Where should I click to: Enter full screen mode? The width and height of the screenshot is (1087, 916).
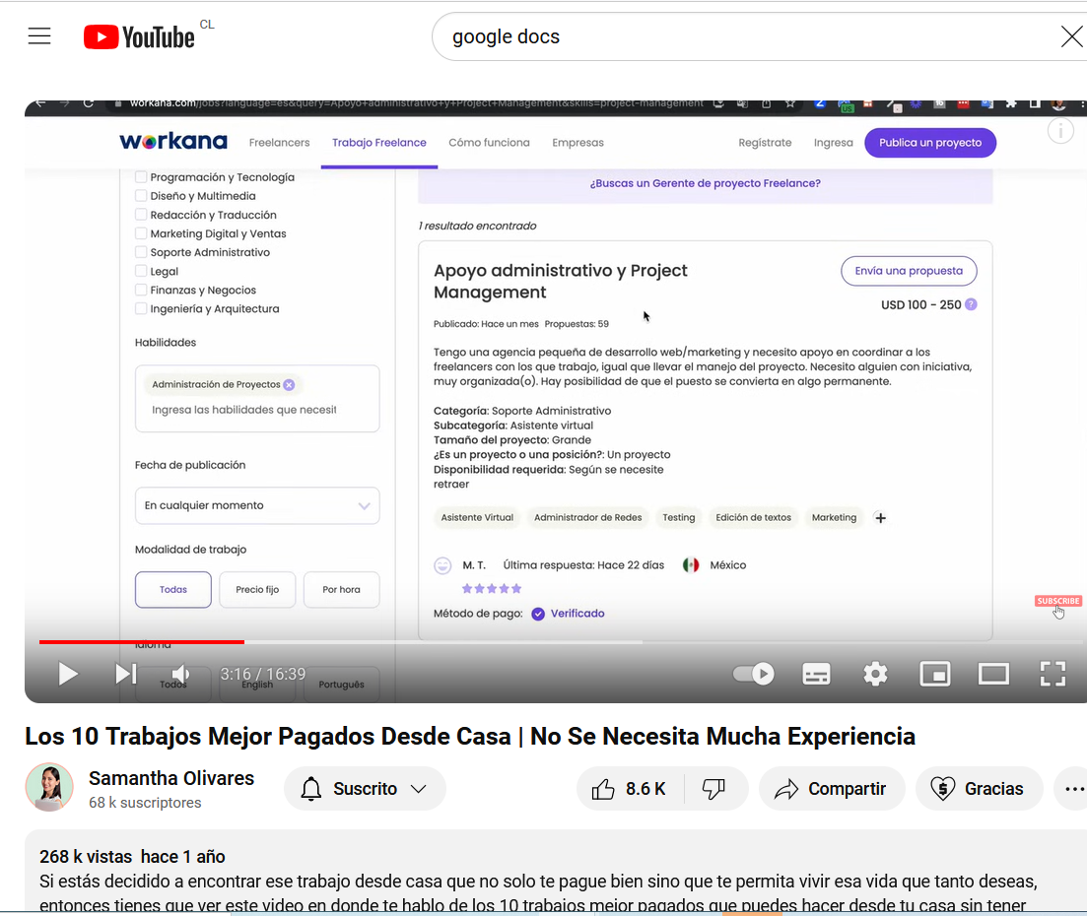(x=1053, y=674)
